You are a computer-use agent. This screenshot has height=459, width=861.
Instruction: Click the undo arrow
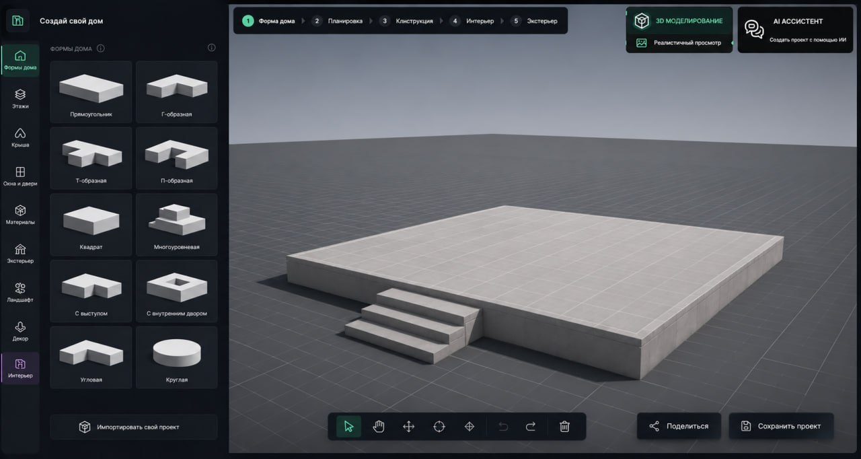click(503, 426)
